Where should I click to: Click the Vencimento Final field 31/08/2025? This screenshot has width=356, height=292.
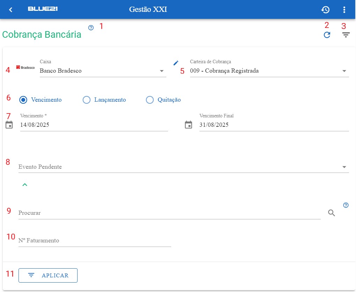pyautogui.click(x=274, y=125)
